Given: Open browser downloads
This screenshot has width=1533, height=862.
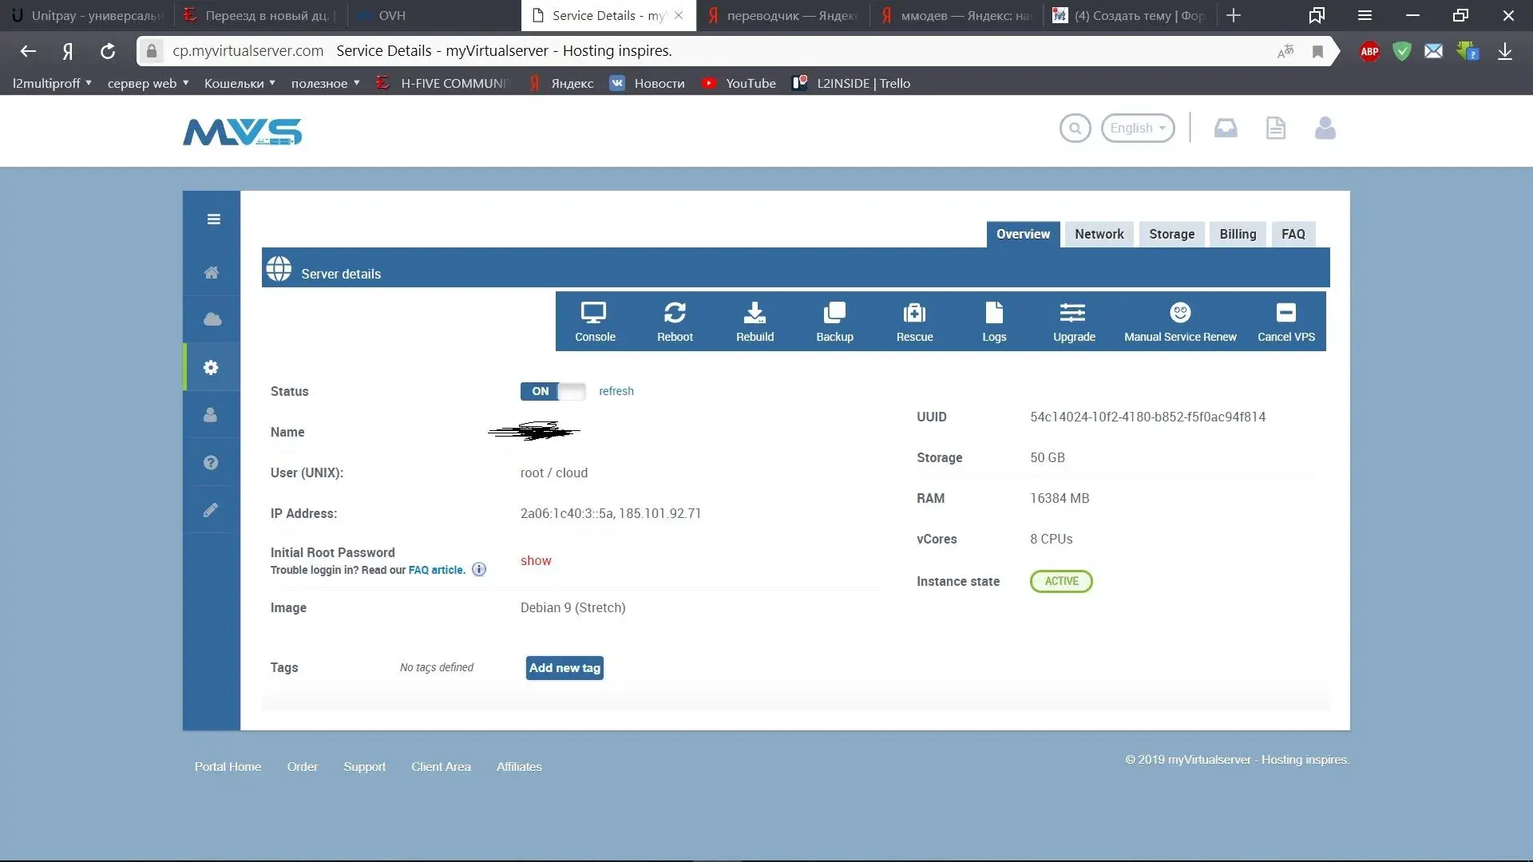Looking at the screenshot, I should (x=1505, y=51).
